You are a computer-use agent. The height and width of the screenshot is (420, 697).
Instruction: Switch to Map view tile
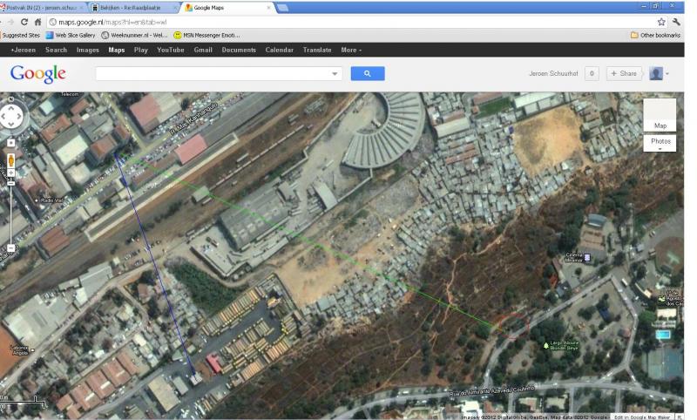(x=660, y=115)
